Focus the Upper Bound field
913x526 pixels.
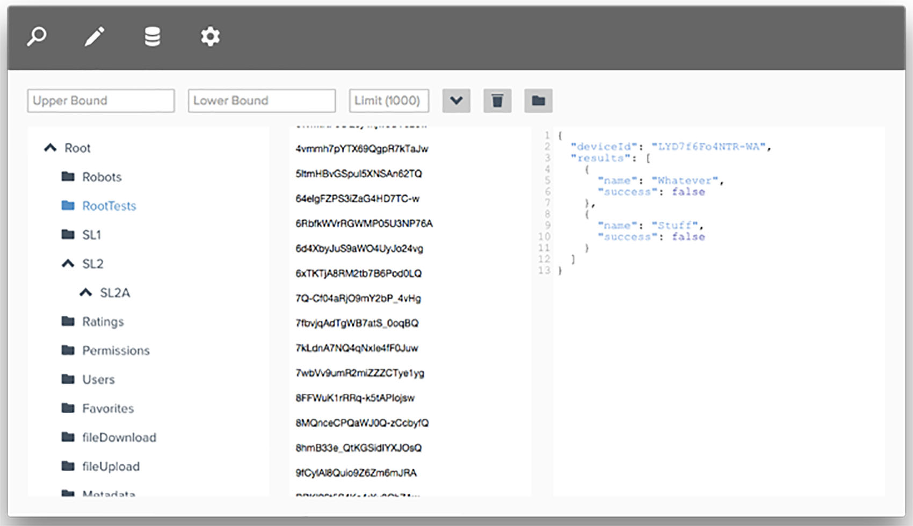point(101,100)
